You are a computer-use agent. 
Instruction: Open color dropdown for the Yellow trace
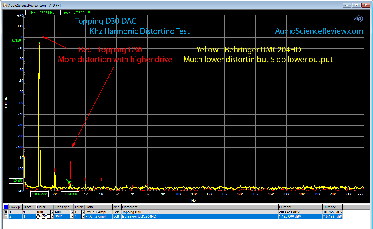52,217
